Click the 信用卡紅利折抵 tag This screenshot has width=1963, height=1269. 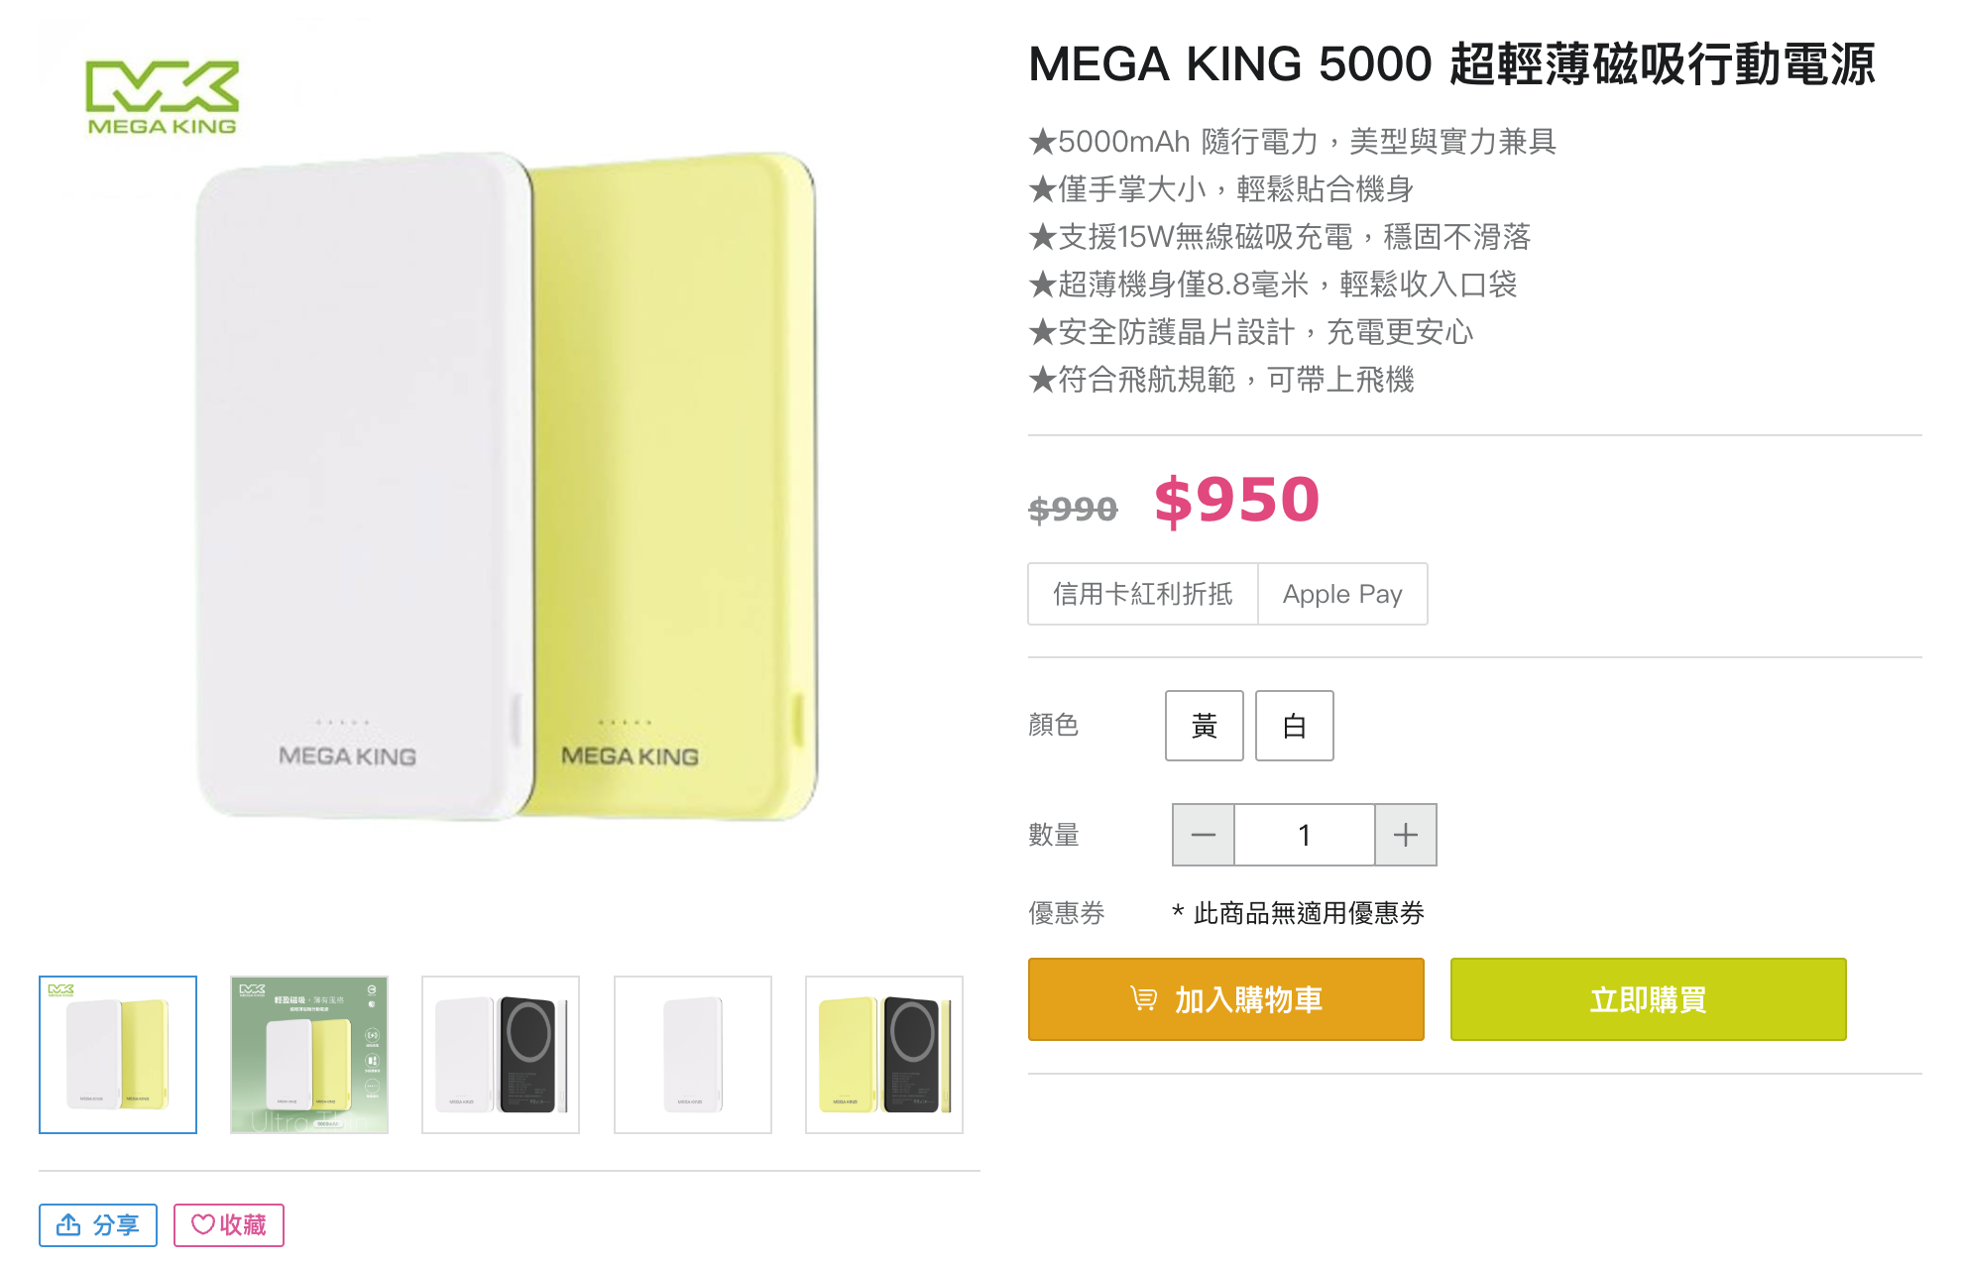coord(1143,594)
